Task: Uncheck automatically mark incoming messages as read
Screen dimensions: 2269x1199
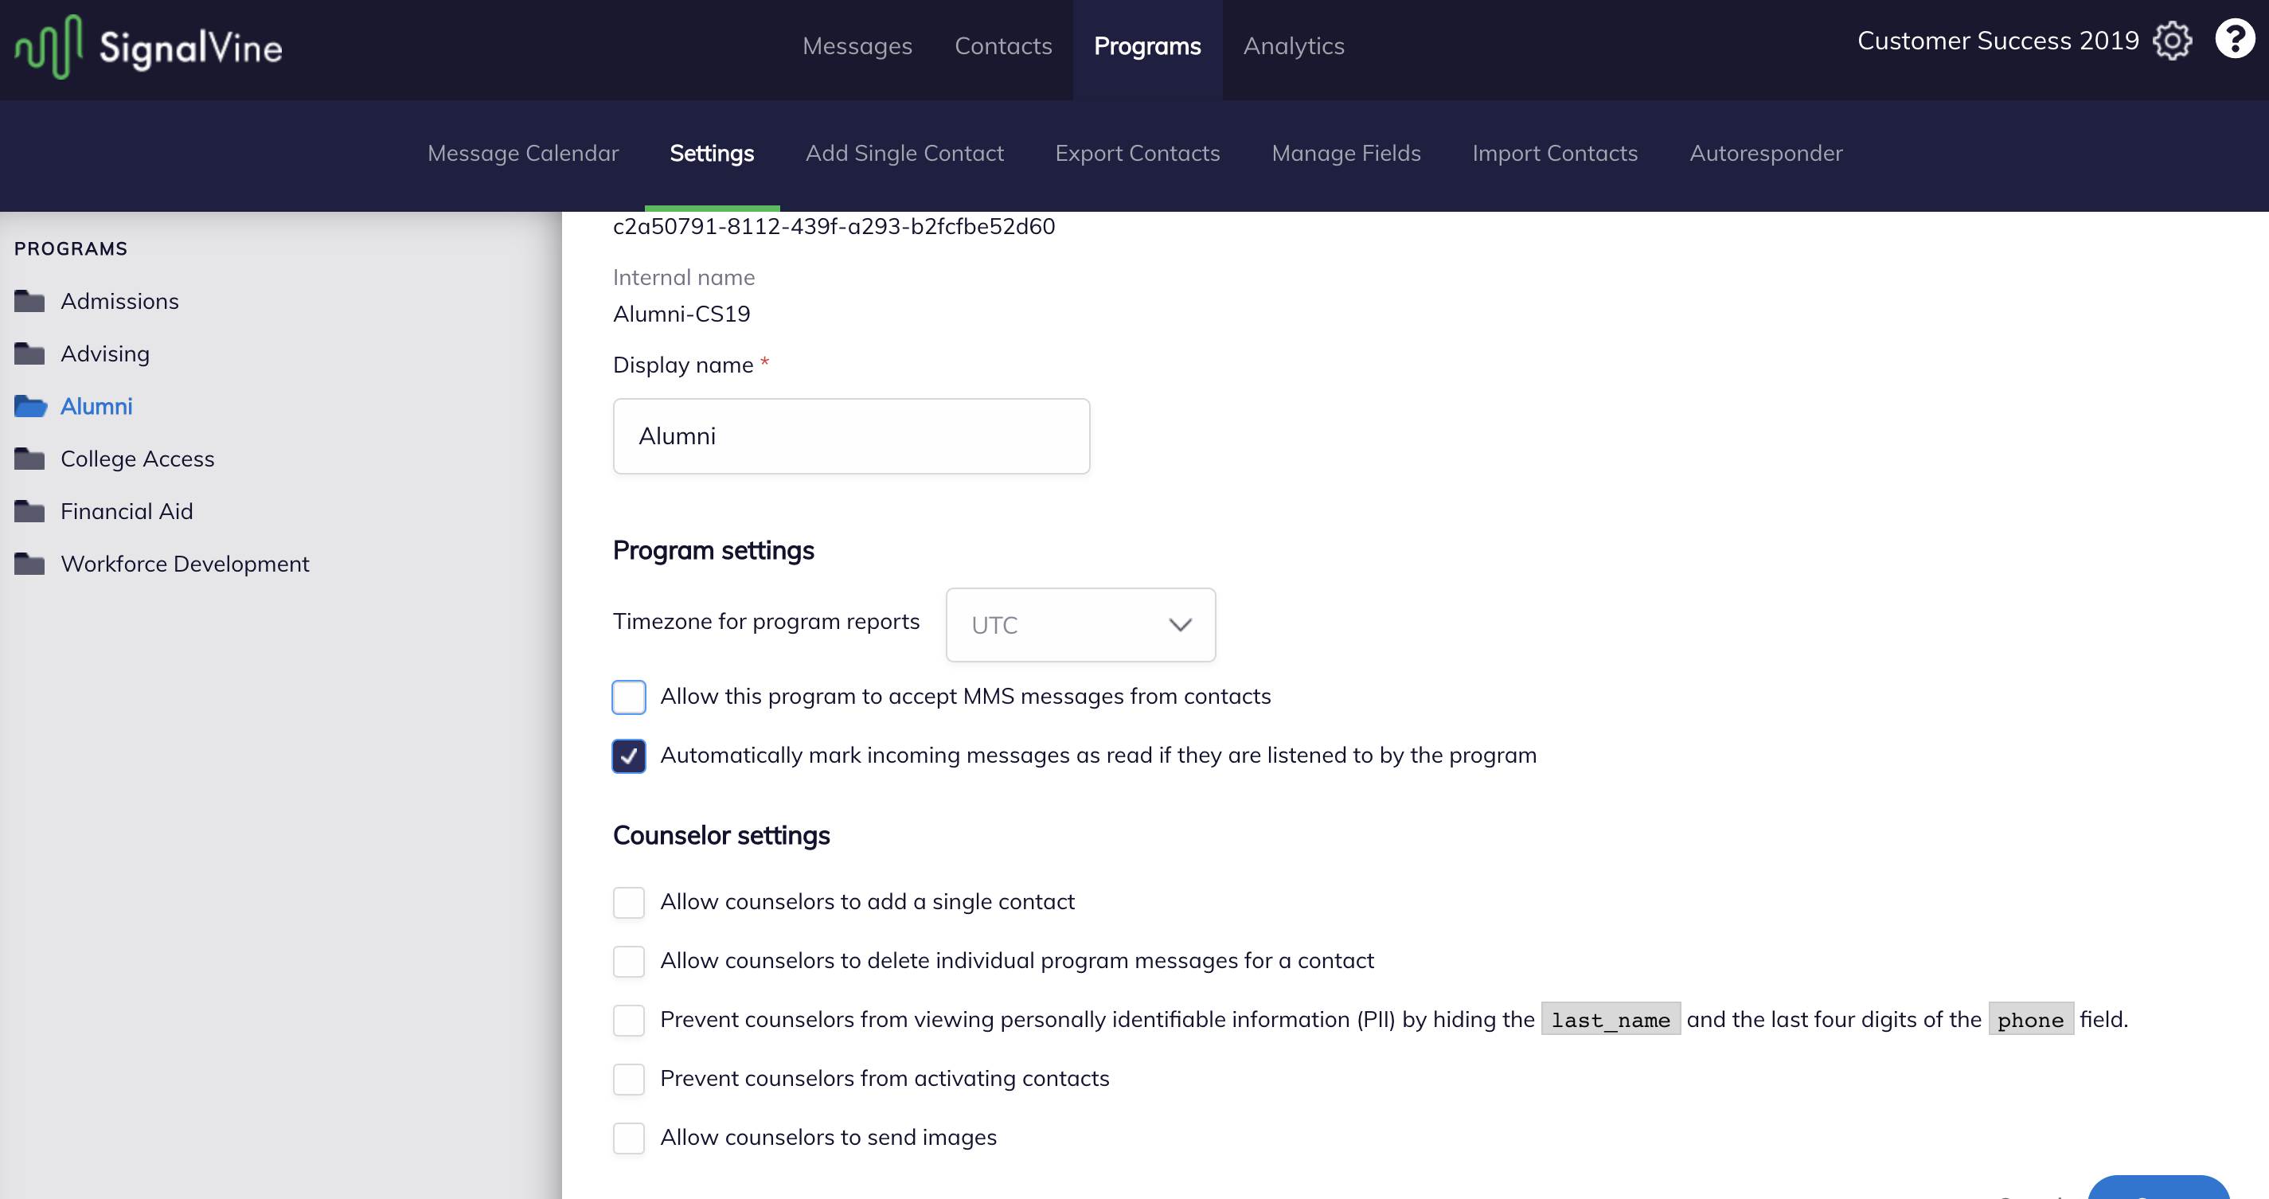Action: tap(629, 756)
